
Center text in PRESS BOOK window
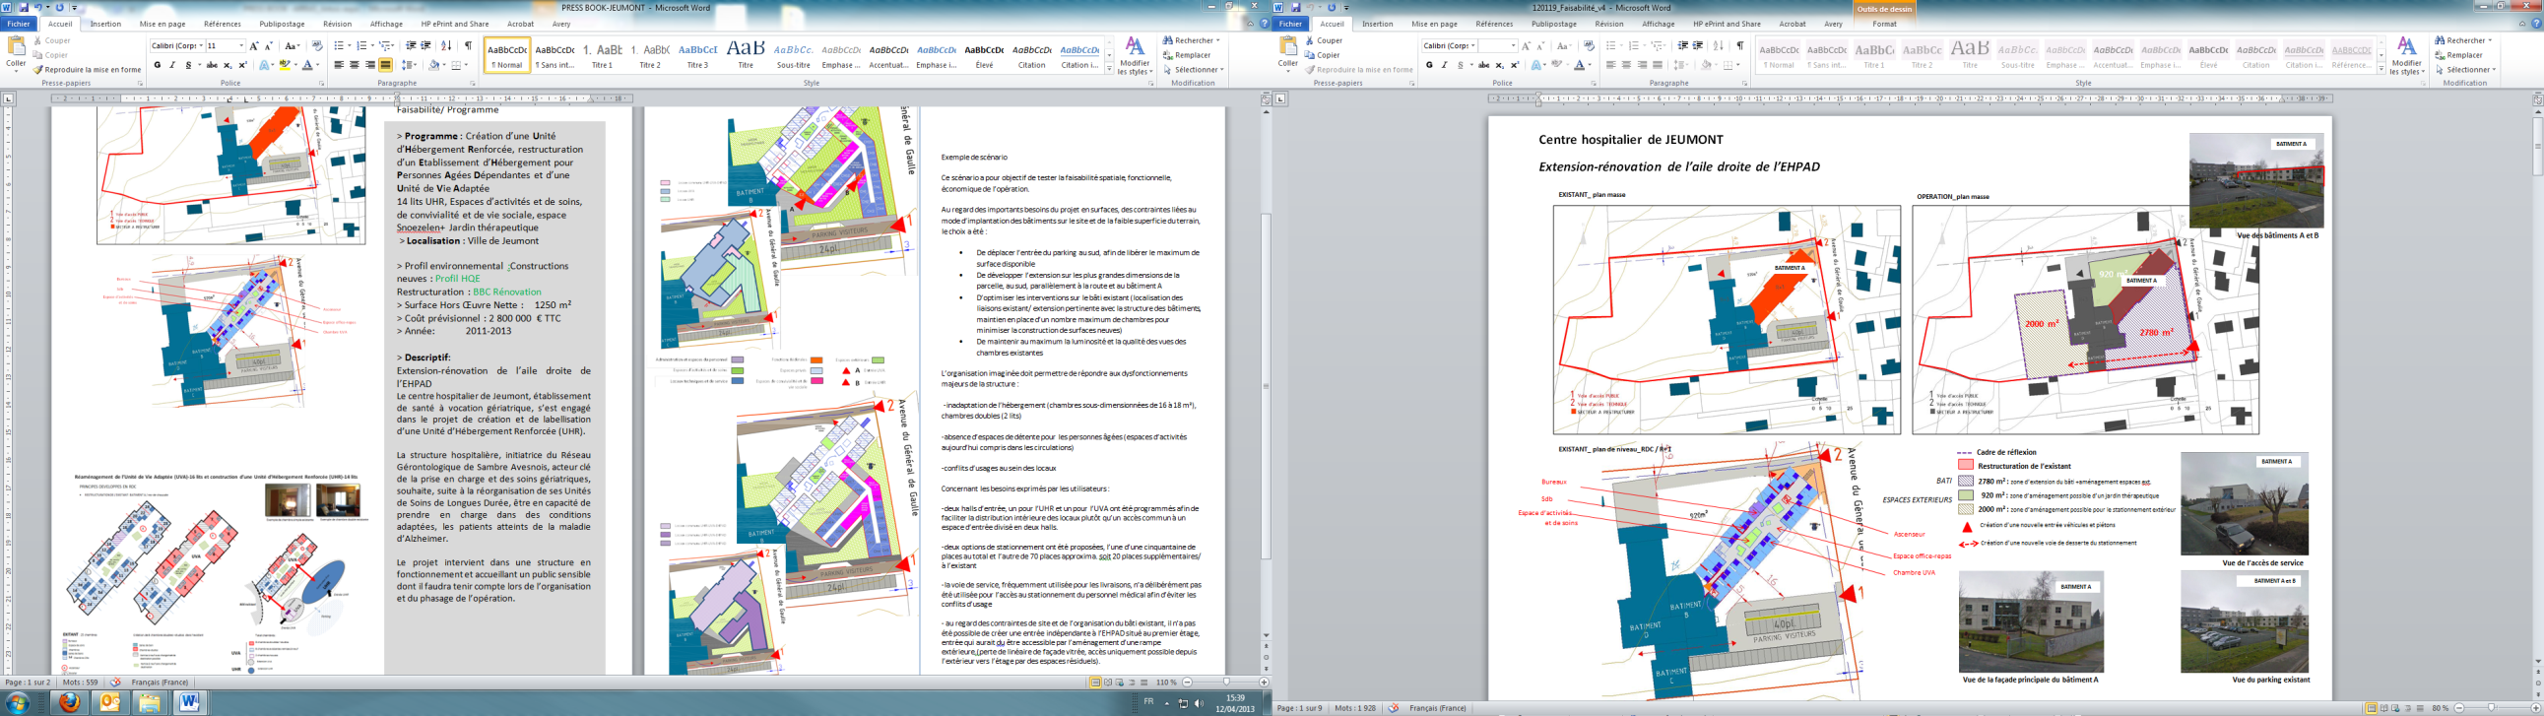point(355,65)
